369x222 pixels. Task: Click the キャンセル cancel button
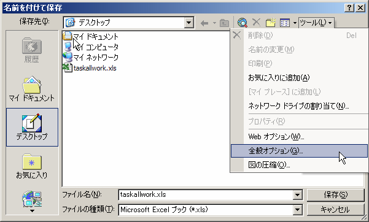click(x=336, y=210)
